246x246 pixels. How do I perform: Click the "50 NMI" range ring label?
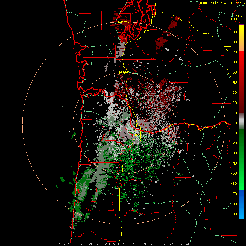pyautogui.click(x=124, y=72)
